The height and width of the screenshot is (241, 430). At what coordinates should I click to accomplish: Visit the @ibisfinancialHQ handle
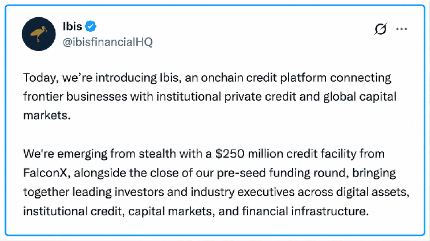tap(107, 42)
